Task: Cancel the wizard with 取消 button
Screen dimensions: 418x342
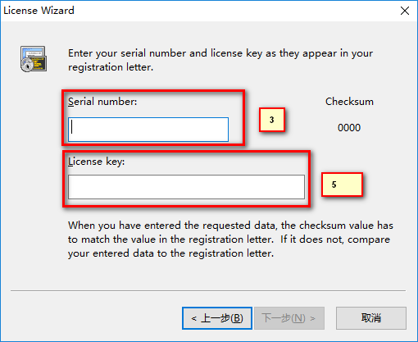Action: tap(371, 318)
